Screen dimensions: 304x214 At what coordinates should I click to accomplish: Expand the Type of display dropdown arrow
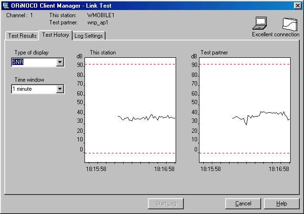pos(60,62)
